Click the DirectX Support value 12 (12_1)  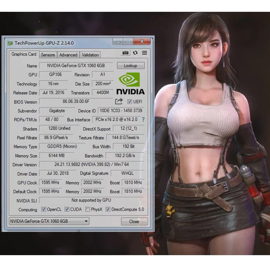tap(129, 129)
